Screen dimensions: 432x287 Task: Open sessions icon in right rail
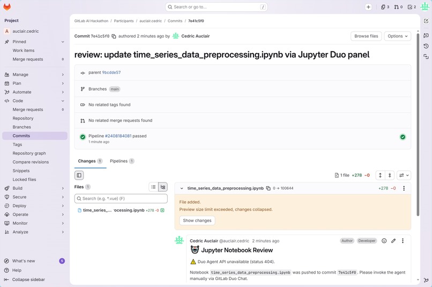click(426, 56)
